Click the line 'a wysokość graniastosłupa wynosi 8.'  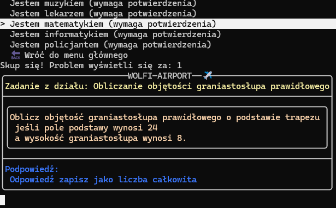click(x=101, y=138)
